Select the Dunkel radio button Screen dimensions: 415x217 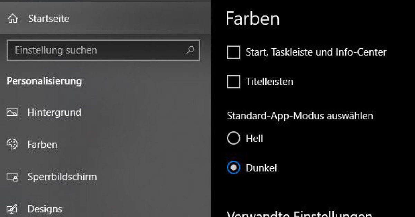[x=233, y=168]
